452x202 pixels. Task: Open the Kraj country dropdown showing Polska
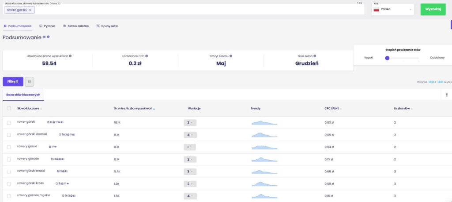(x=392, y=9)
